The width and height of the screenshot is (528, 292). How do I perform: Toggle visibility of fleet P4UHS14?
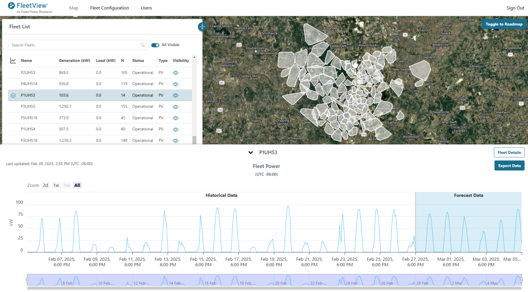point(175,84)
